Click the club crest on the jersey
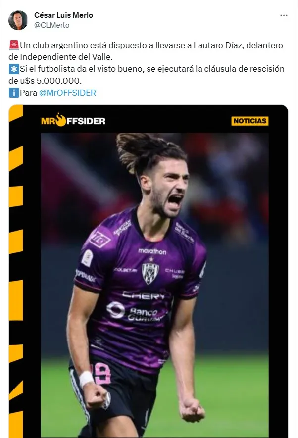The width and height of the screenshot is (298, 438). point(150,273)
